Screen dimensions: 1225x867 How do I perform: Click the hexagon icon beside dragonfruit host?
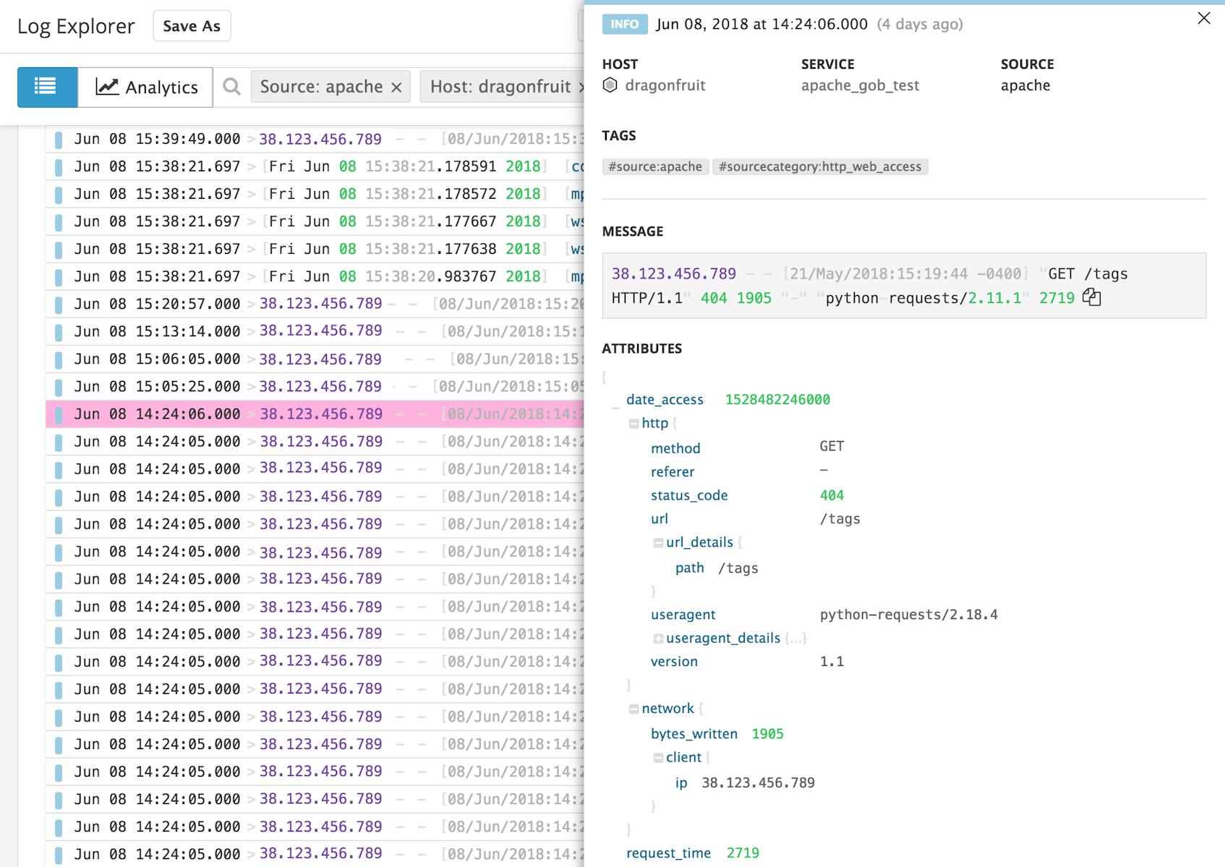612,85
